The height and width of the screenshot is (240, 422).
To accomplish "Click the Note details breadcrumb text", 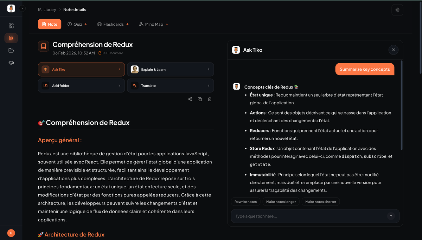I will pyautogui.click(x=75, y=9).
